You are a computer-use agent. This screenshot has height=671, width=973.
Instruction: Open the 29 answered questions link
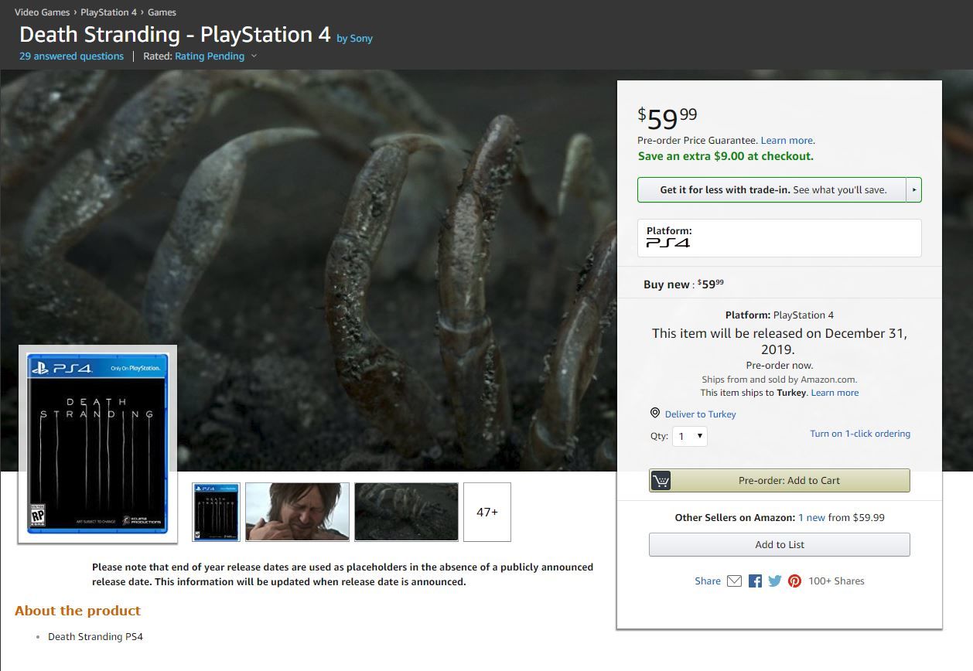pos(71,56)
